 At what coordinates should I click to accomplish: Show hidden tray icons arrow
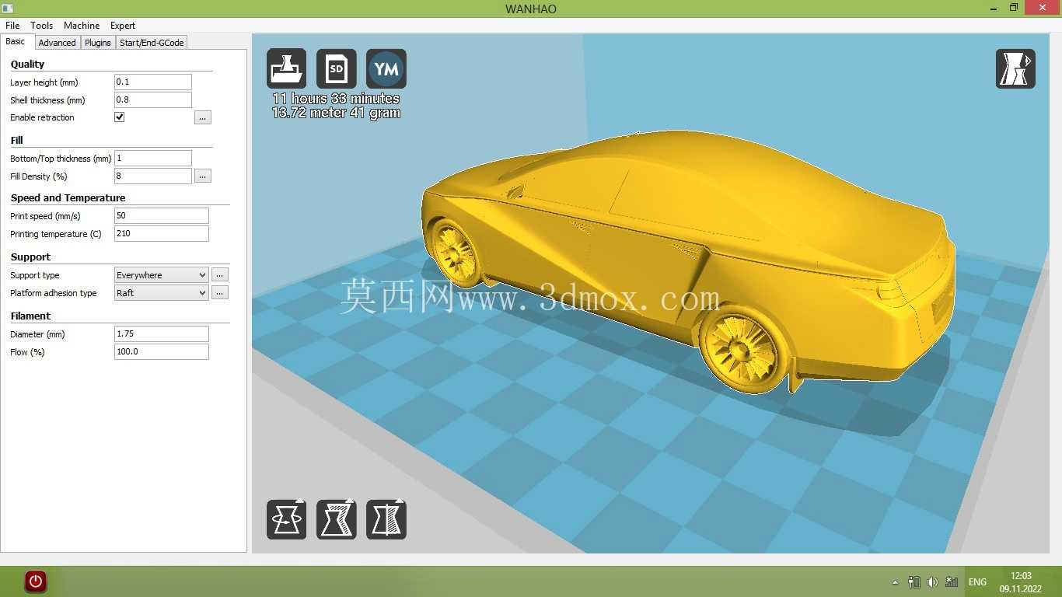click(x=895, y=582)
